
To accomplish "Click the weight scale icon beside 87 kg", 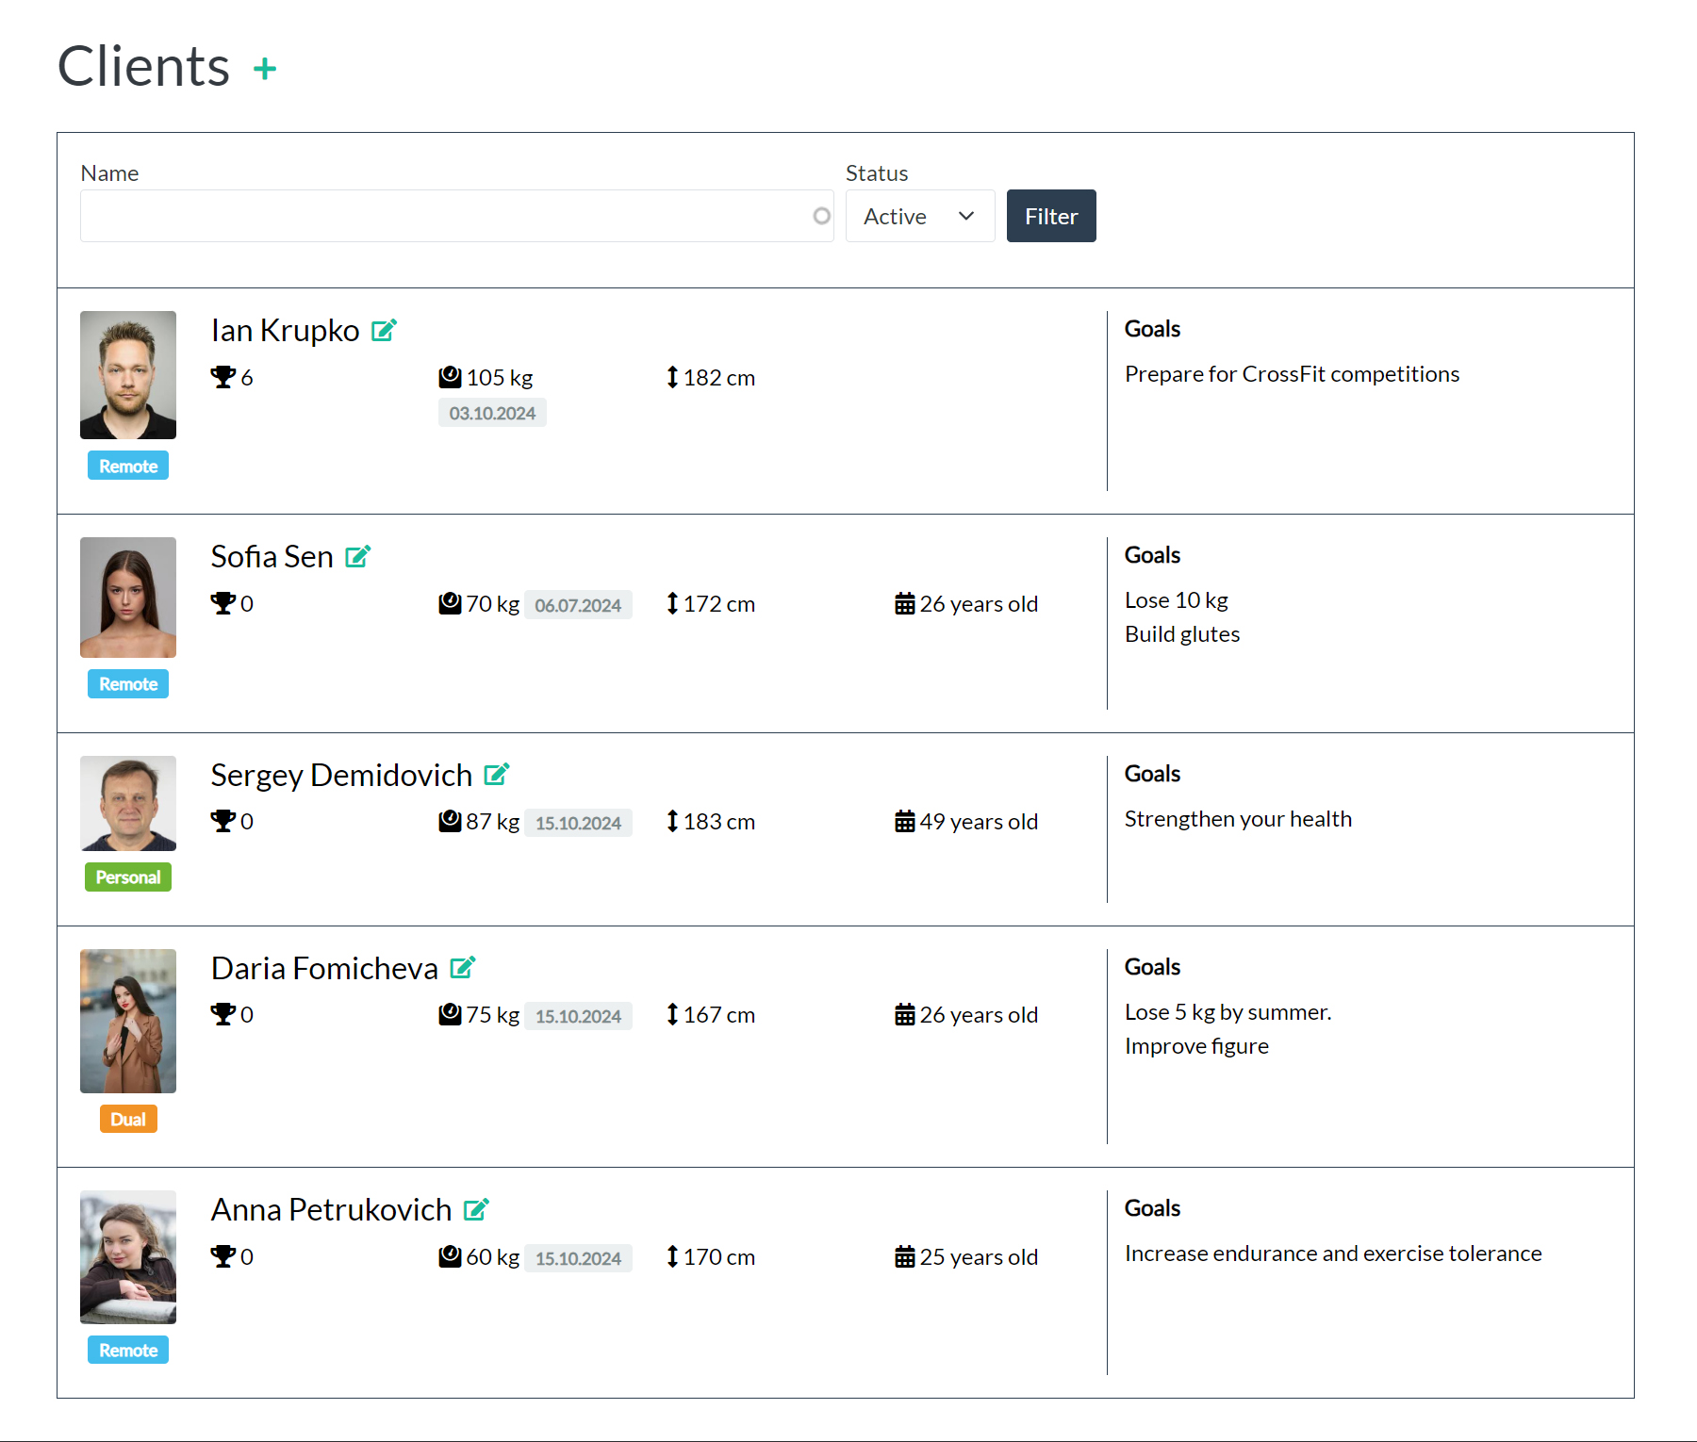I will [450, 821].
